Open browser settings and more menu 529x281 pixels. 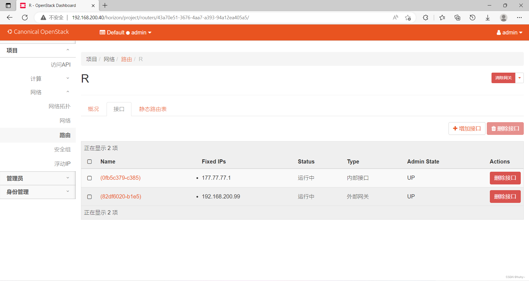tap(519, 18)
